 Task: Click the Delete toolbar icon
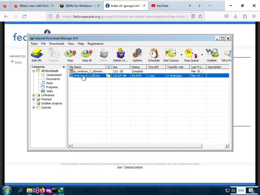(x=104, y=55)
